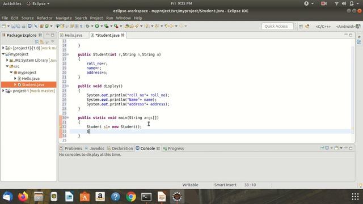
Task: Open Google Chrome from the dock
Action: (131, 197)
